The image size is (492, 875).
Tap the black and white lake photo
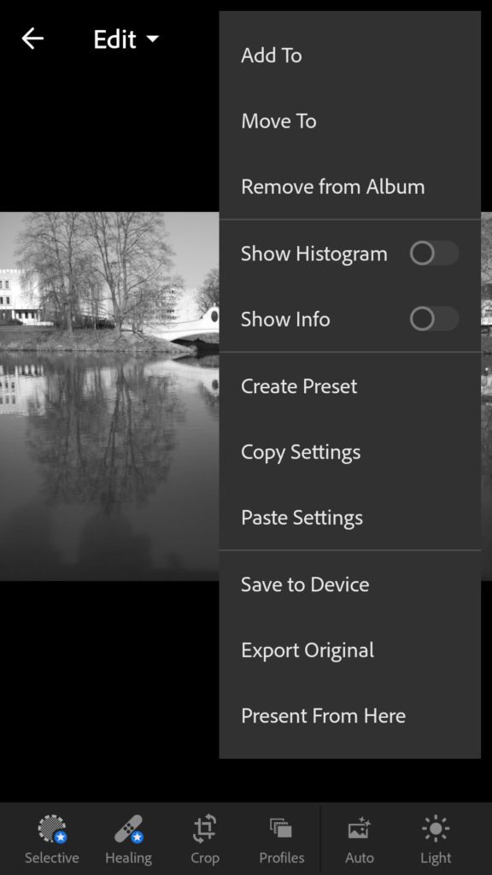(109, 396)
